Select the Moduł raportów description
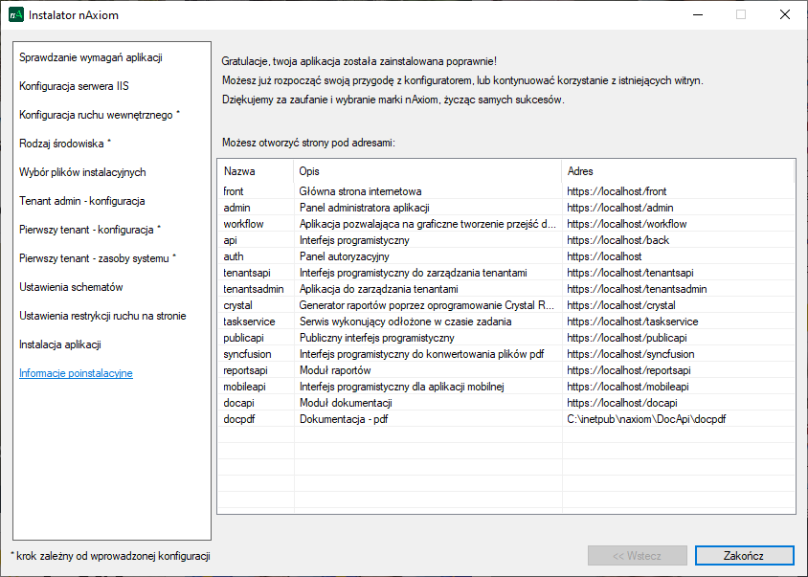The width and height of the screenshot is (808, 577). tap(335, 370)
